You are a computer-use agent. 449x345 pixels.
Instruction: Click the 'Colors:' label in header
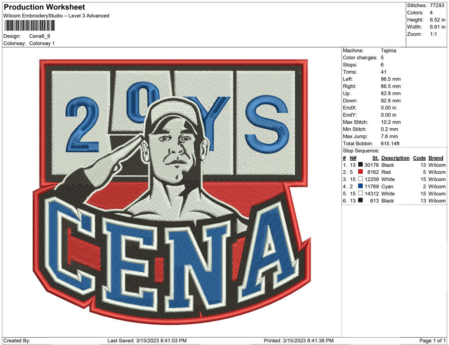(415, 13)
